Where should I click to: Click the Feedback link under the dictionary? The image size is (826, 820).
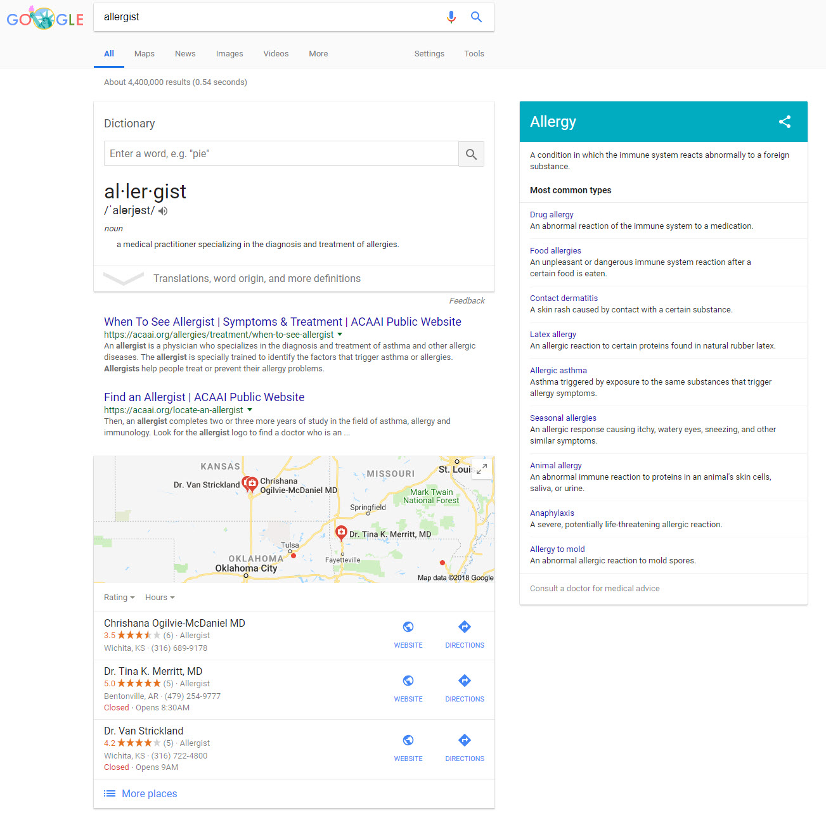467,301
